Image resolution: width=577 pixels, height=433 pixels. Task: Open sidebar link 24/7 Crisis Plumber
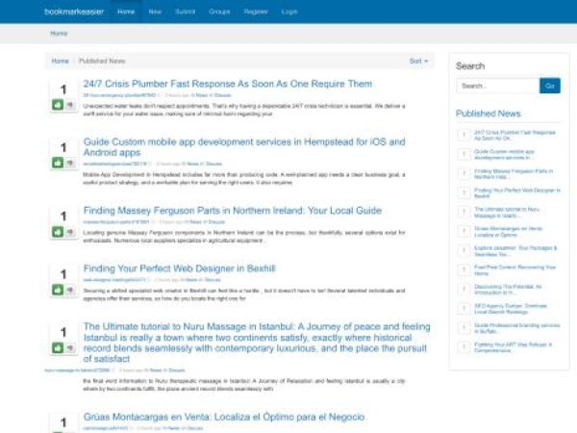514,135
